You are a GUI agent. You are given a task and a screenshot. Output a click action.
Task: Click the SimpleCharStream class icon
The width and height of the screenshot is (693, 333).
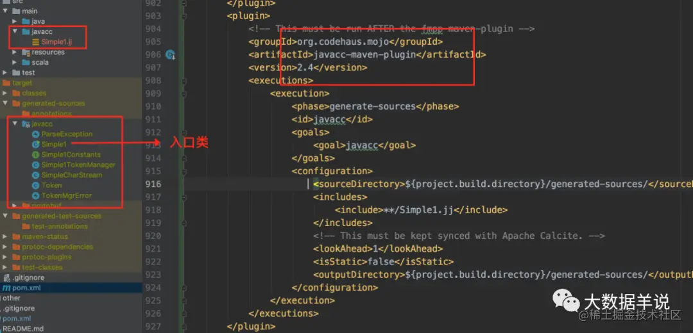[36, 175]
